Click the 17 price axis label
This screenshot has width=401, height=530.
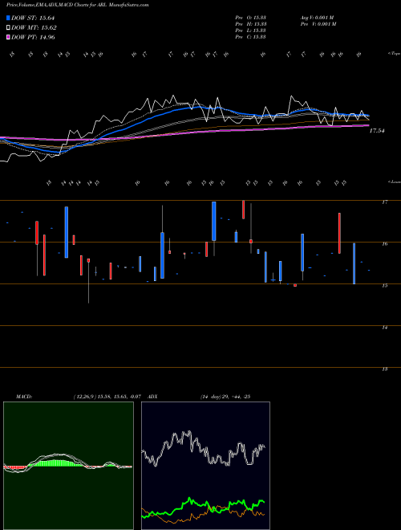coord(384,202)
